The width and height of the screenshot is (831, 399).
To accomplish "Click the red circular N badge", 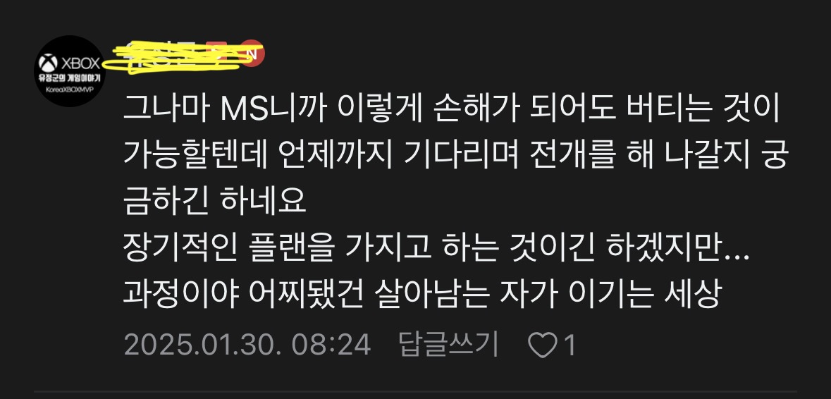I will [x=252, y=52].
